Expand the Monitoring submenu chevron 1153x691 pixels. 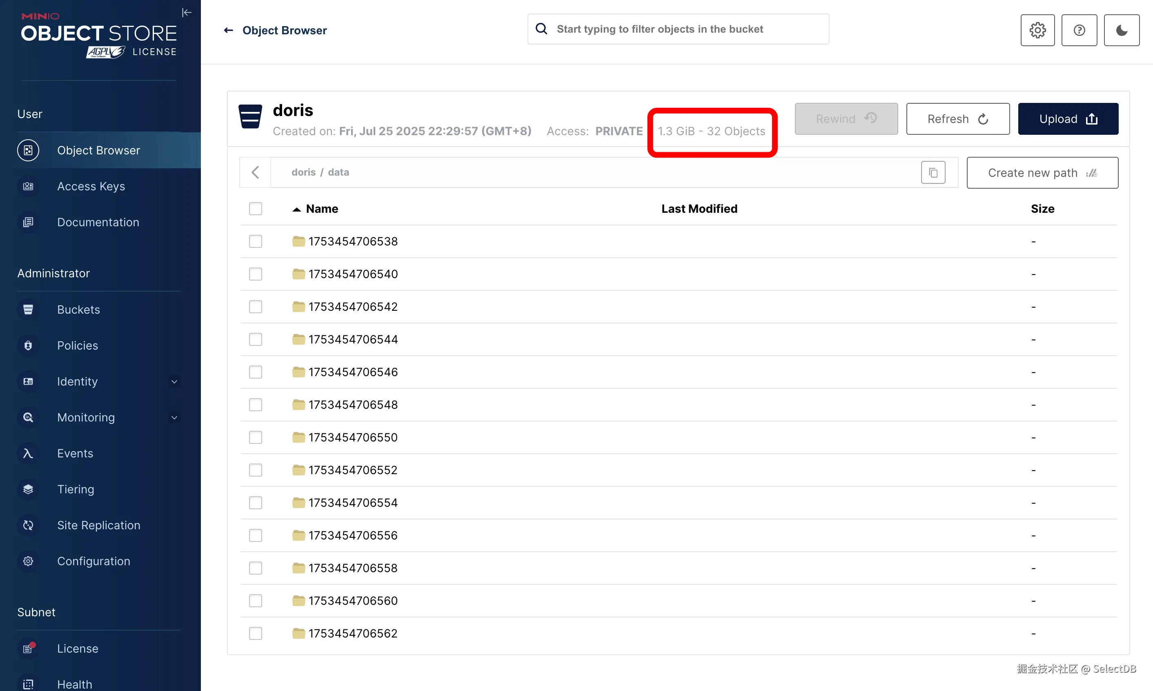(174, 418)
